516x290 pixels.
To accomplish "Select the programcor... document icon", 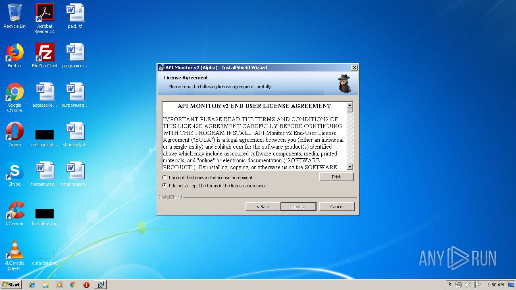I will point(75,56).
